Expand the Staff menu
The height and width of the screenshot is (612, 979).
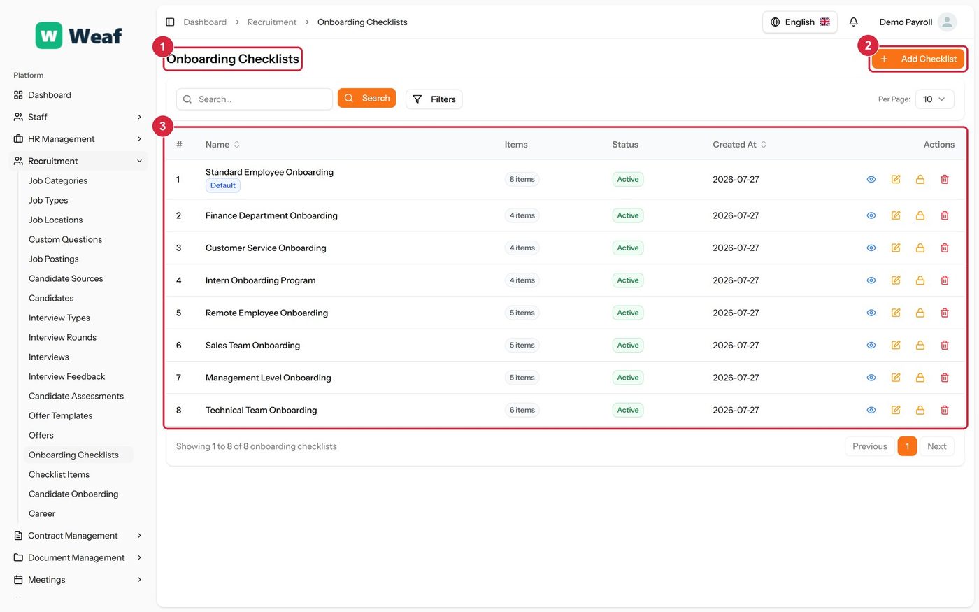(x=78, y=117)
